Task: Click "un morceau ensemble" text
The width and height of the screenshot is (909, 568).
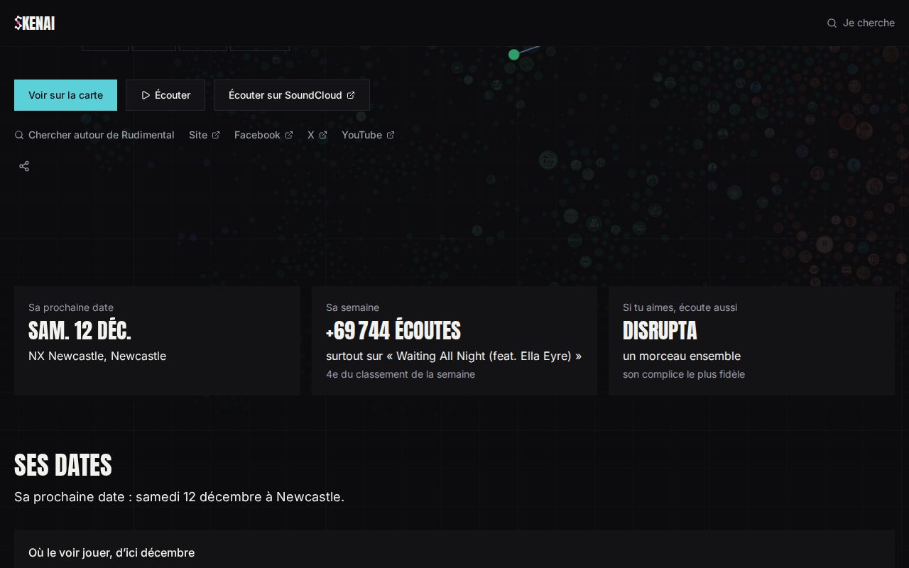Action: tap(682, 356)
